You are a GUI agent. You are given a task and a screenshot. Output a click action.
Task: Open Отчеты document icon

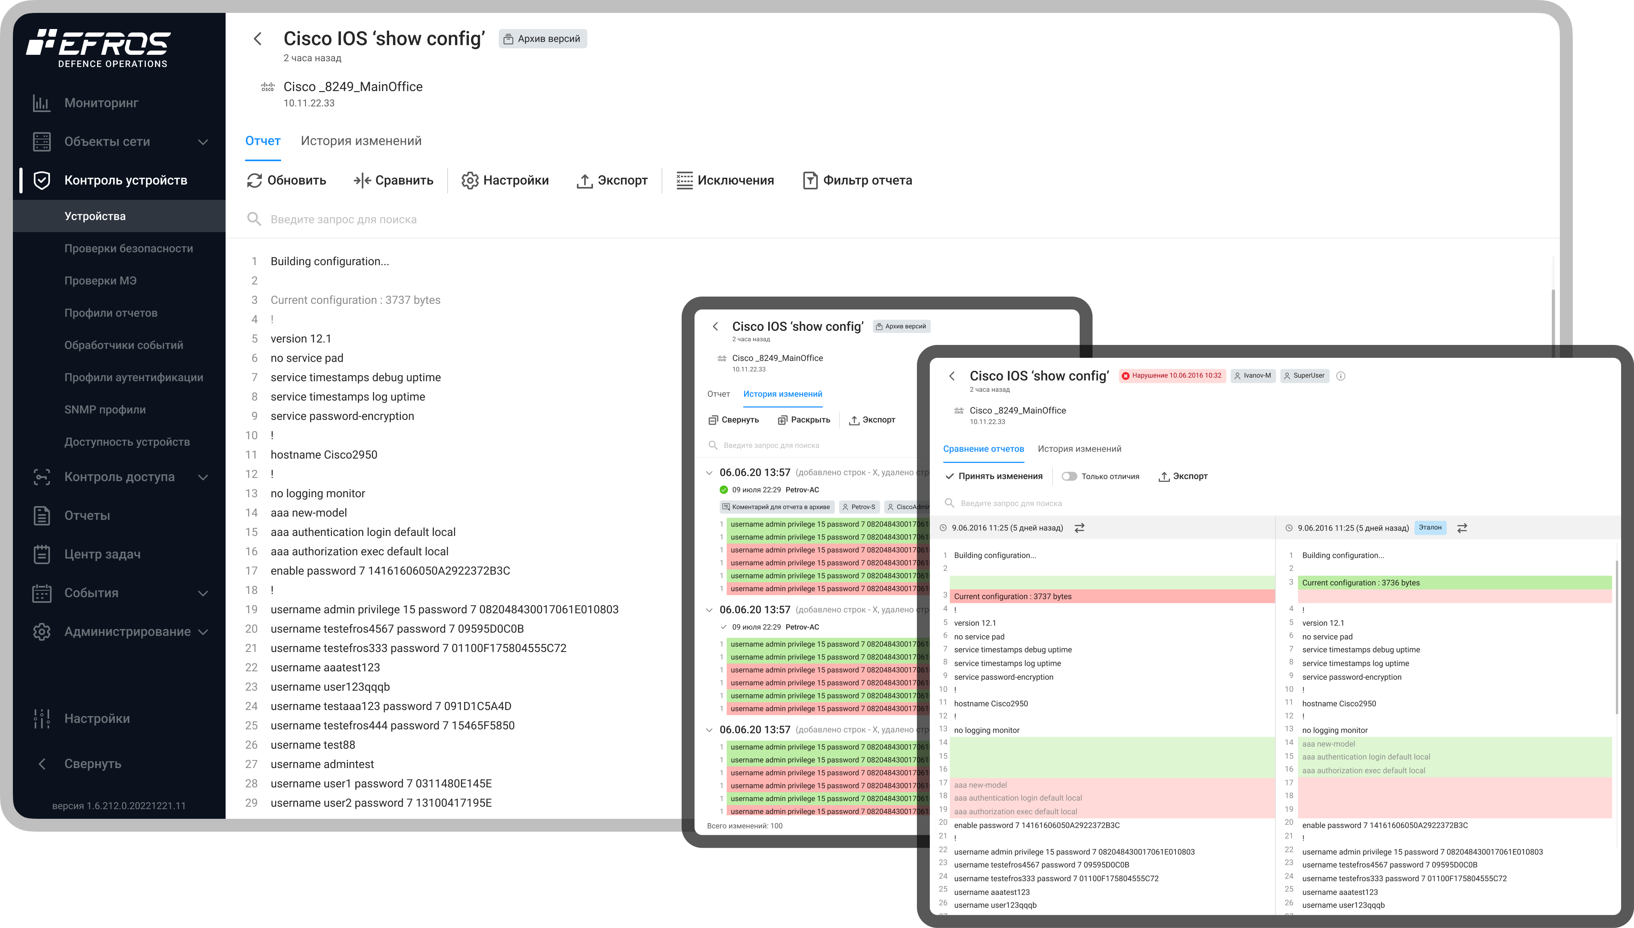coord(42,516)
